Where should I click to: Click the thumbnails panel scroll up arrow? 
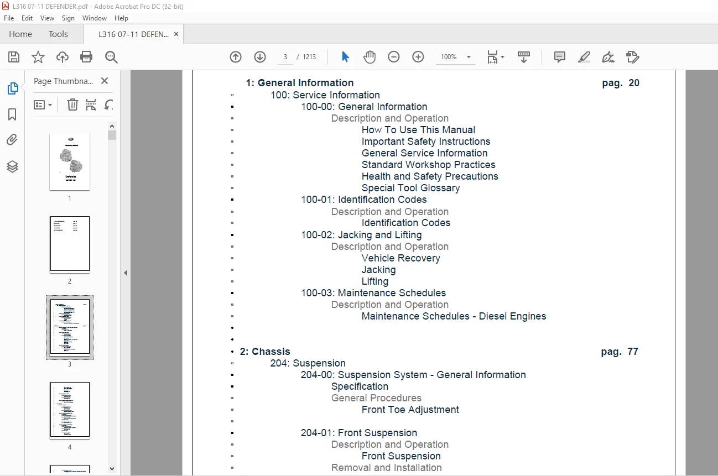(112, 125)
